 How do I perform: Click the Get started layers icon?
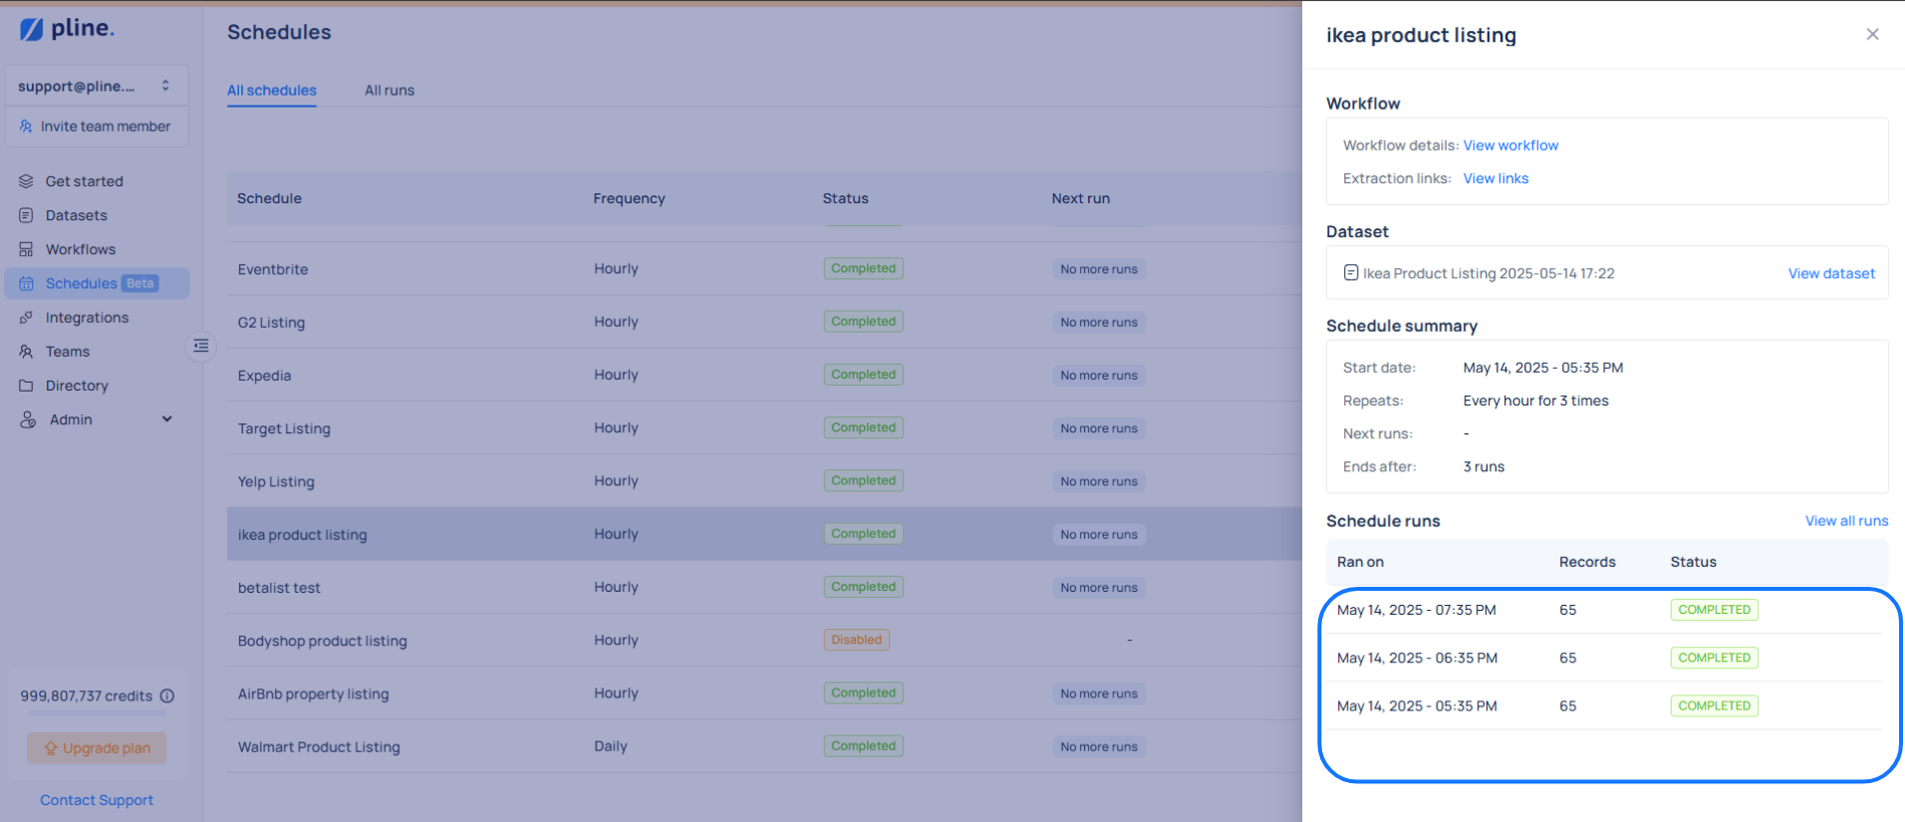pyautogui.click(x=26, y=181)
